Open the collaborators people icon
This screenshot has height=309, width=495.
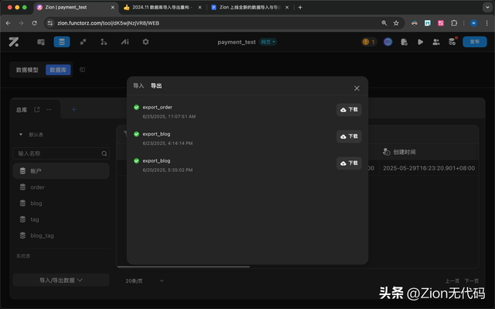click(436, 42)
